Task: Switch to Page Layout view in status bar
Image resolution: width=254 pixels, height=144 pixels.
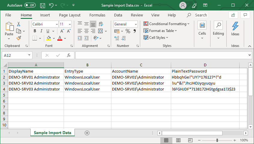Action: pos(178,140)
